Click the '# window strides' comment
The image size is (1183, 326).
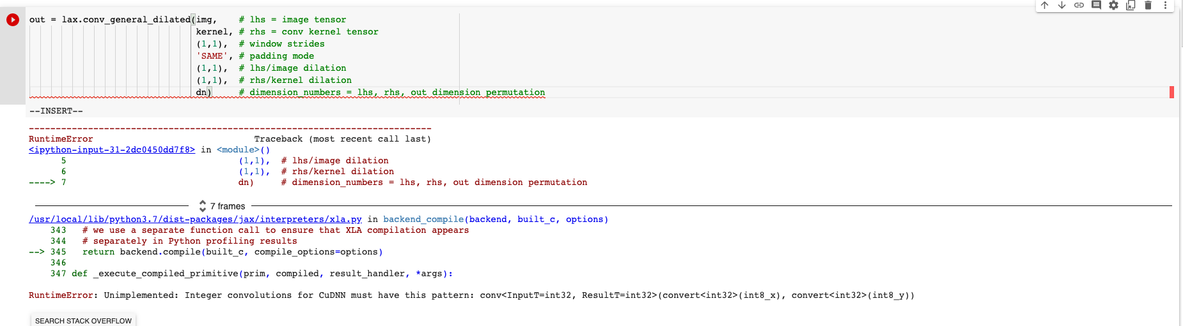[281, 44]
